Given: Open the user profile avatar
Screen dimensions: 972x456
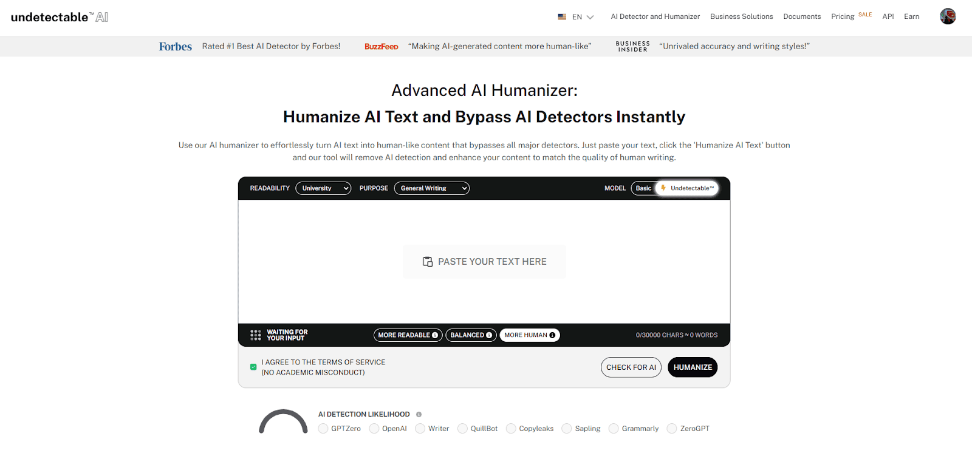Looking at the screenshot, I should click(x=947, y=16).
